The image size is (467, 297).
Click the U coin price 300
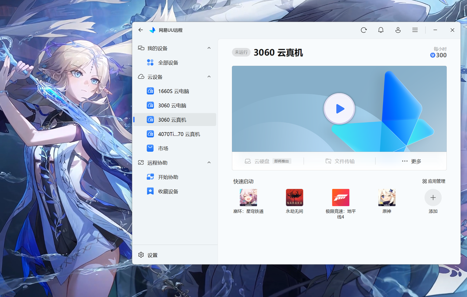click(x=438, y=55)
